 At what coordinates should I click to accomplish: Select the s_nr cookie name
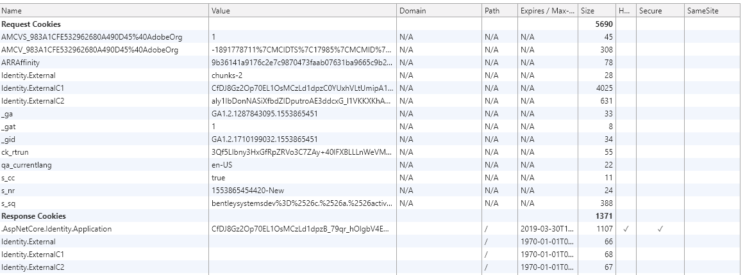pyautogui.click(x=8, y=190)
